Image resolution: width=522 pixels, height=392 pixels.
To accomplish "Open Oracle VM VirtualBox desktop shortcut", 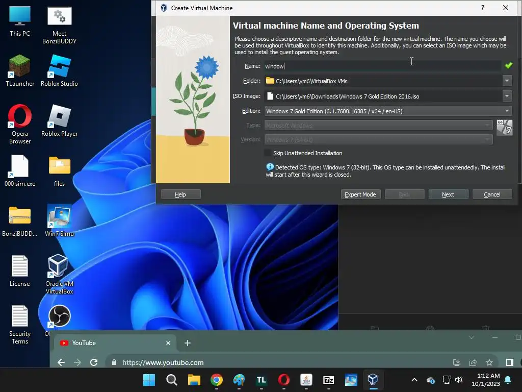I will tap(59, 274).
